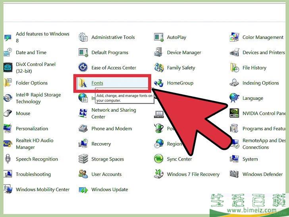This screenshot has width=289, height=217.
Task: Click the Fonts folder icon
Action: coord(83,83)
